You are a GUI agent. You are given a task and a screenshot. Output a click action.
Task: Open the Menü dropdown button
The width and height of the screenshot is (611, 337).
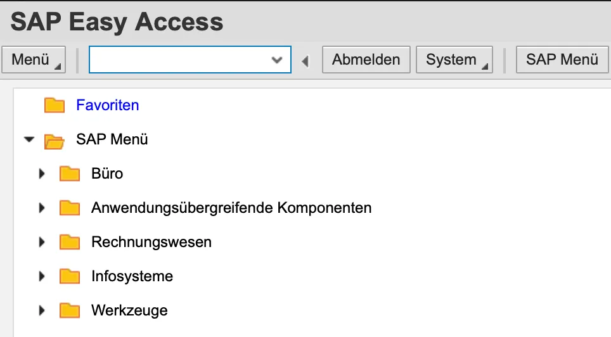coord(34,60)
